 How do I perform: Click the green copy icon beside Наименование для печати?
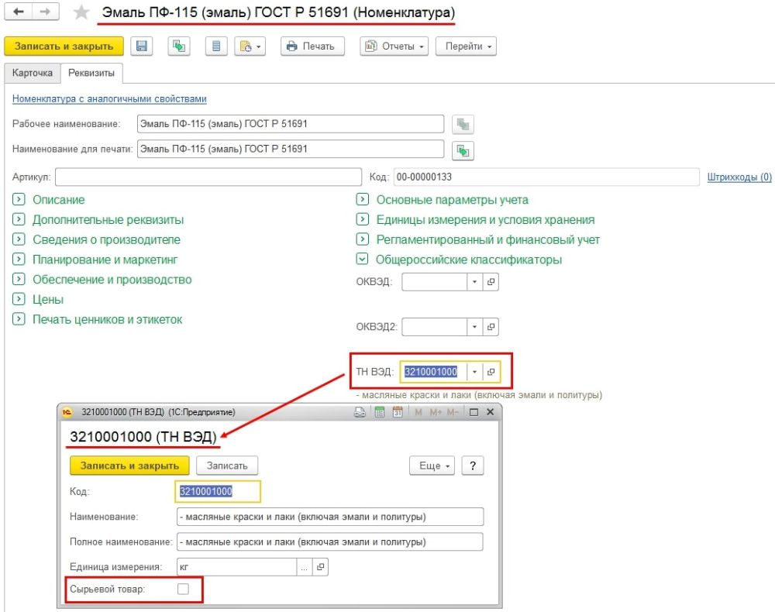coord(463,150)
